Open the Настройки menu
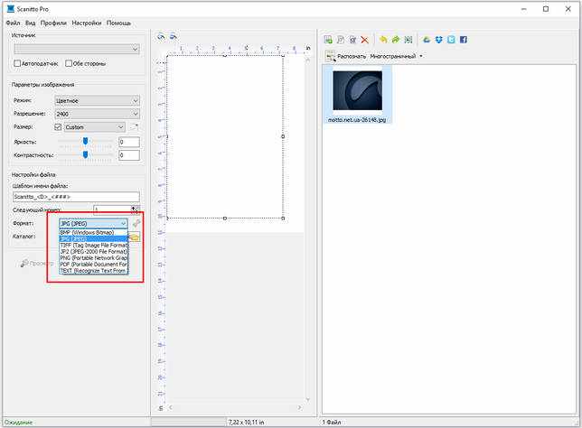This screenshot has height=428, width=582. pyautogui.click(x=87, y=23)
